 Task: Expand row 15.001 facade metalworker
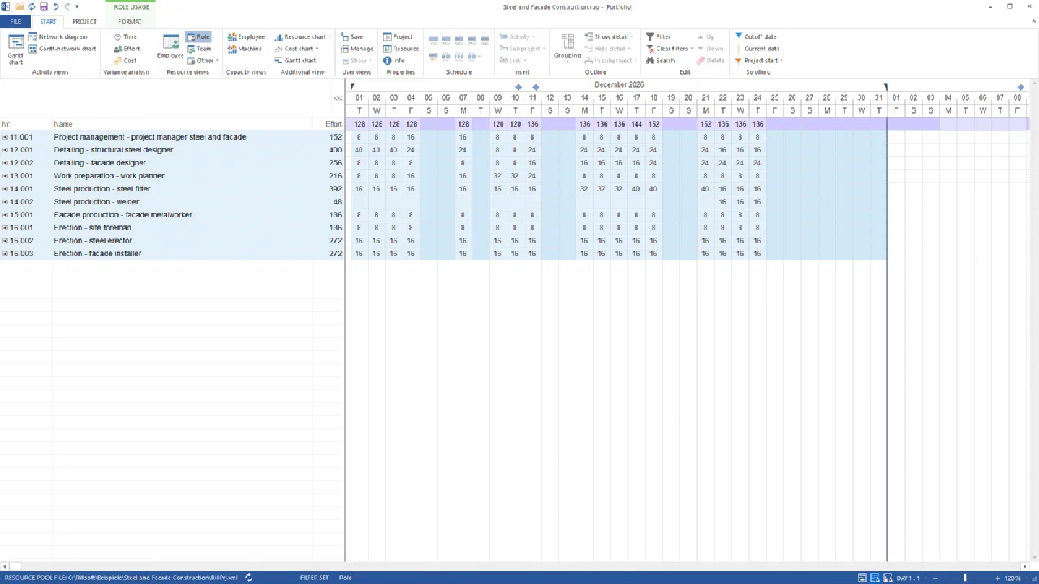(5, 215)
